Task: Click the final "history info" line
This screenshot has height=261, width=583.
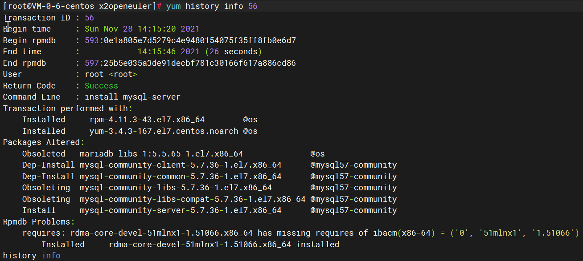Action: coord(31,256)
